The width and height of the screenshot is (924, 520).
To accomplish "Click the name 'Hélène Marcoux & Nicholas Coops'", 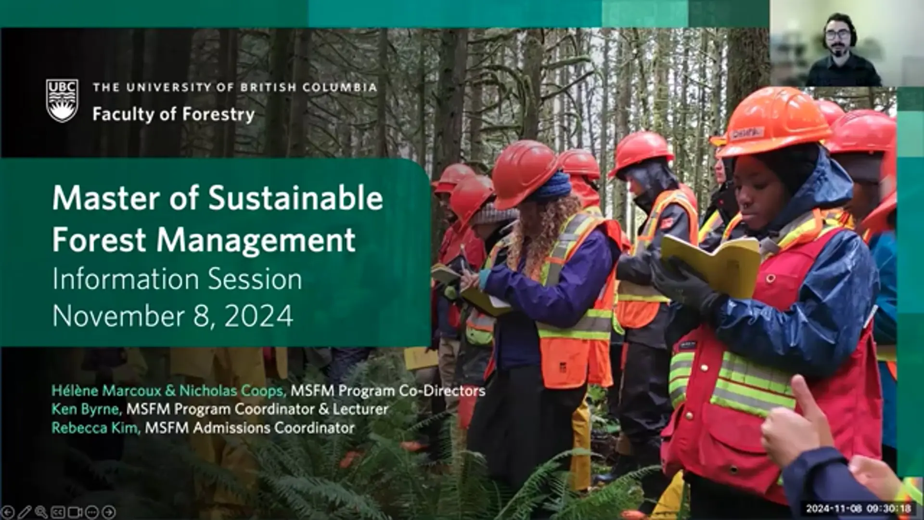I will [169, 390].
